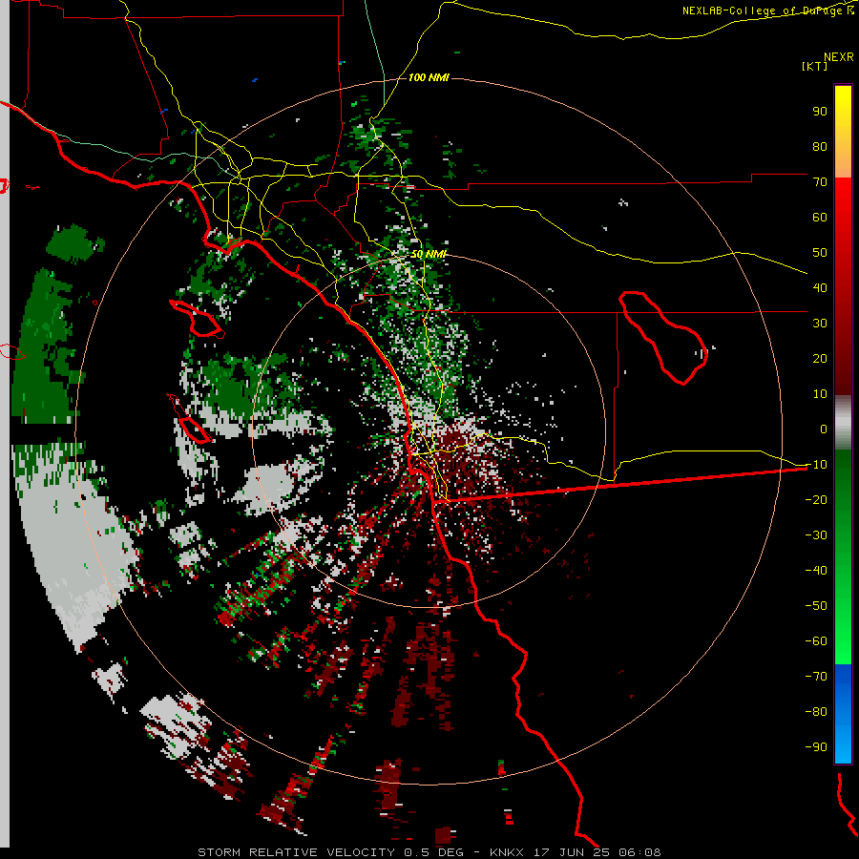Click the 40 value on velocity scale
859x859 pixels.
(820, 287)
